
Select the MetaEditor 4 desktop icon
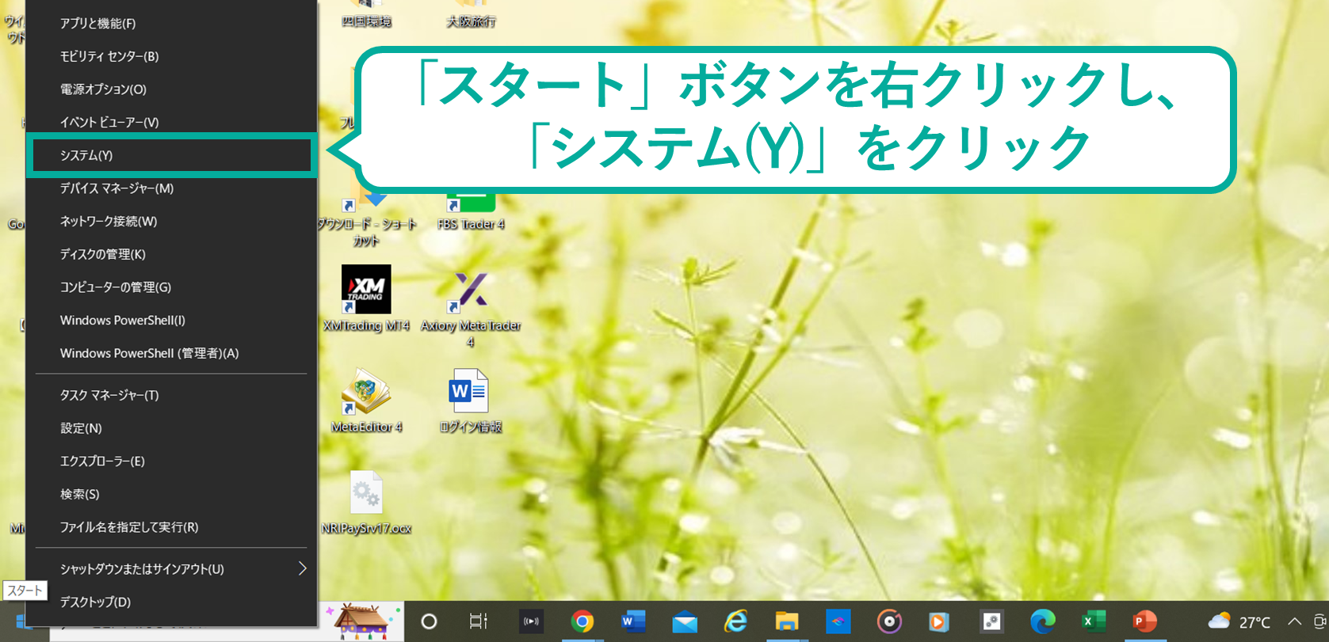[x=366, y=400]
